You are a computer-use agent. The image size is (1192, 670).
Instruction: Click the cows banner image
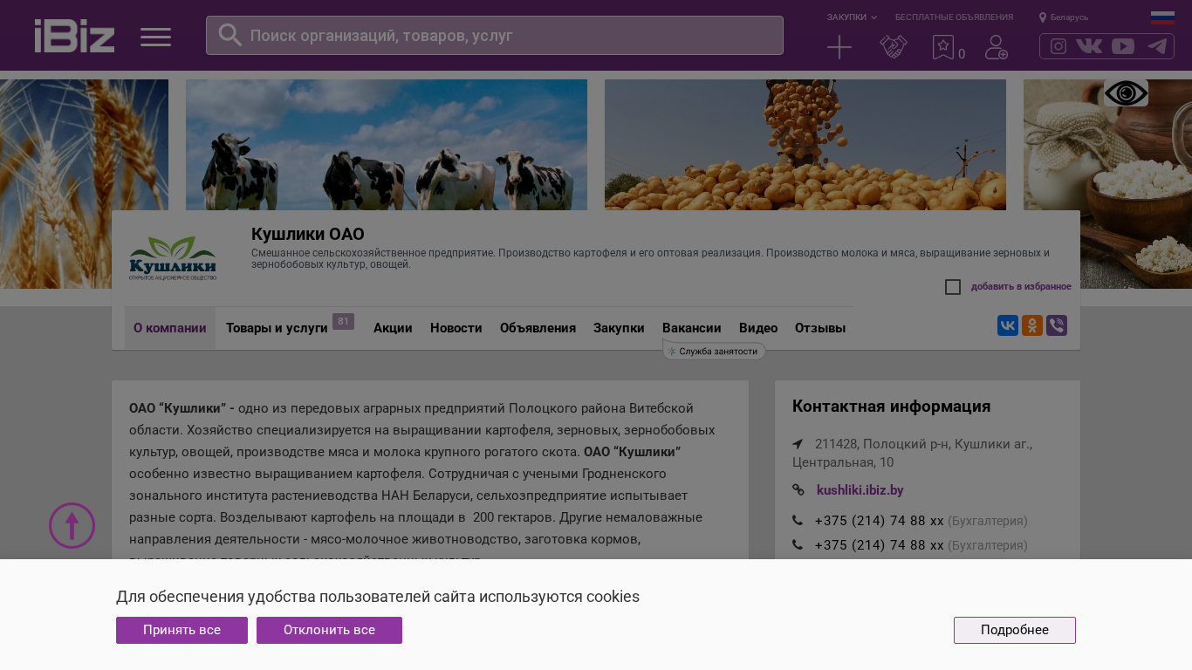click(x=387, y=145)
